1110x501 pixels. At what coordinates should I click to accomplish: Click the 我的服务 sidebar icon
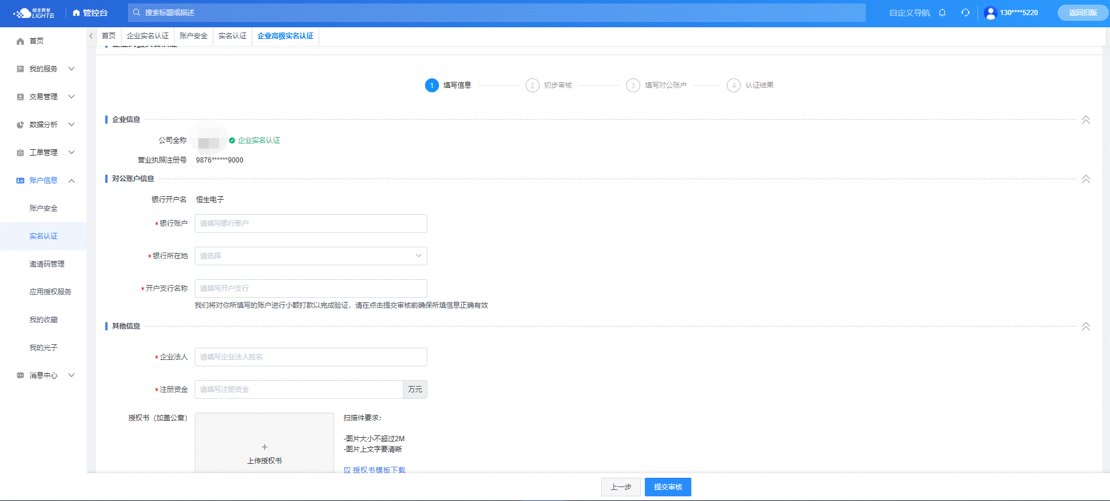(20, 69)
